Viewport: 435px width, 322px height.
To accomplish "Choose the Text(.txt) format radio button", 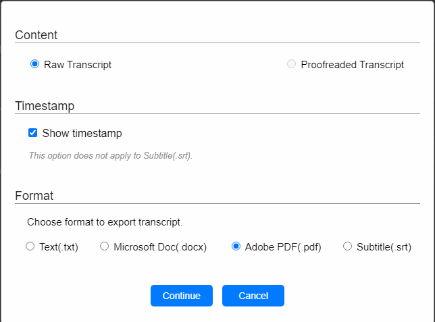I will 30,246.
